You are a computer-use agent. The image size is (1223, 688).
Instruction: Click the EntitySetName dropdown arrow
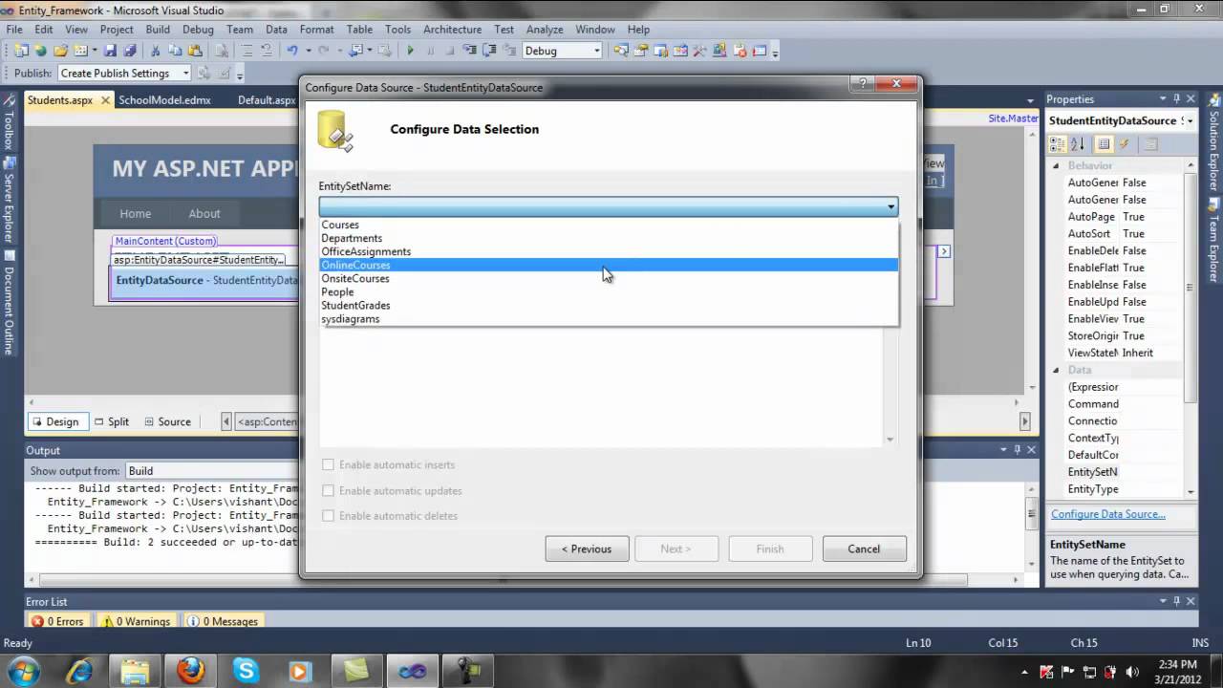point(890,206)
